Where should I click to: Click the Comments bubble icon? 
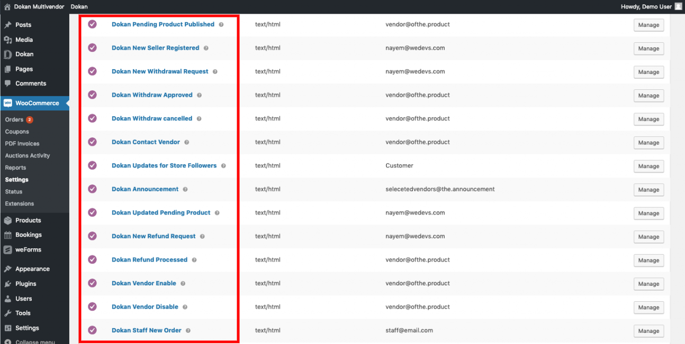click(8, 83)
